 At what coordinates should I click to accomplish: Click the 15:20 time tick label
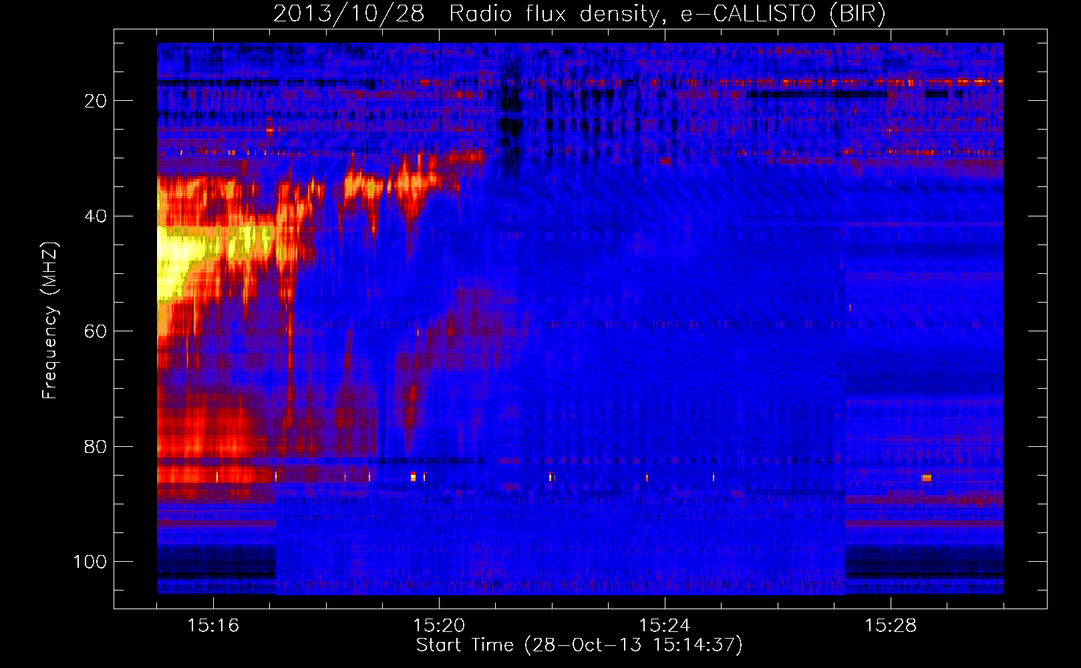439,625
